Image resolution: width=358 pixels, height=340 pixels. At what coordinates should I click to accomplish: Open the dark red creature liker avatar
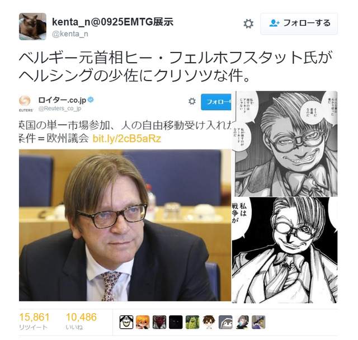159,322
